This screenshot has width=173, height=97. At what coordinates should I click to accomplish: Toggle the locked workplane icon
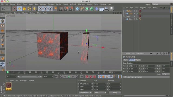(x=2, y=64)
